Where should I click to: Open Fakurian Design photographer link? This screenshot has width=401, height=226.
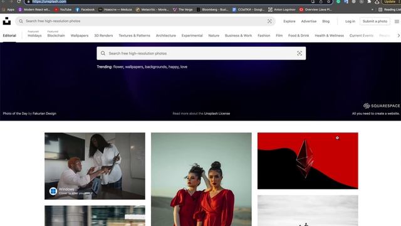tap(44, 114)
